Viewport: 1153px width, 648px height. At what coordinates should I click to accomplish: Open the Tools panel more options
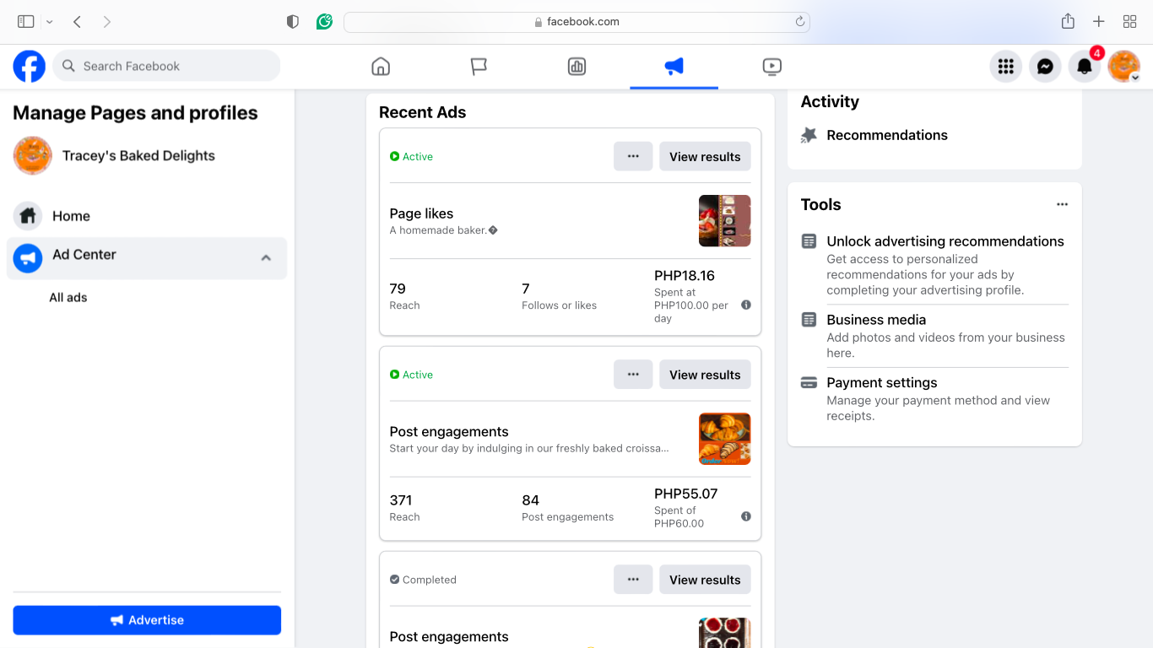point(1062,204)
